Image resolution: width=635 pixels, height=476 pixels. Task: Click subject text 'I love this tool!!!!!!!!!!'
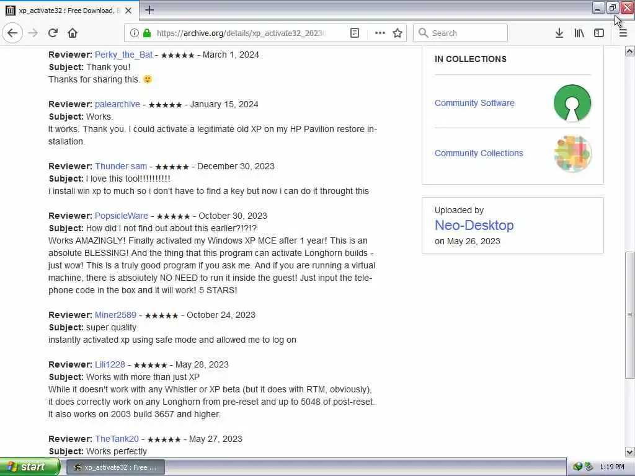128,178
